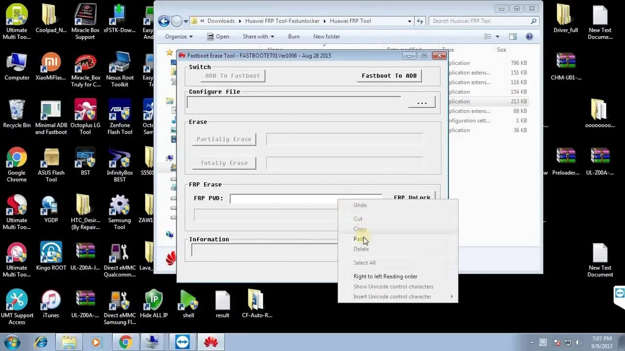The height and width of the screenshot is (351, 625).
Task: Launch Google Chrome from the desktop
Action: click(17, 165)
